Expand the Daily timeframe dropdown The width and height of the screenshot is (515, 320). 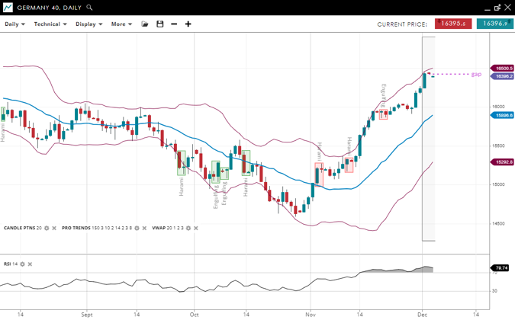coord(15,24)
